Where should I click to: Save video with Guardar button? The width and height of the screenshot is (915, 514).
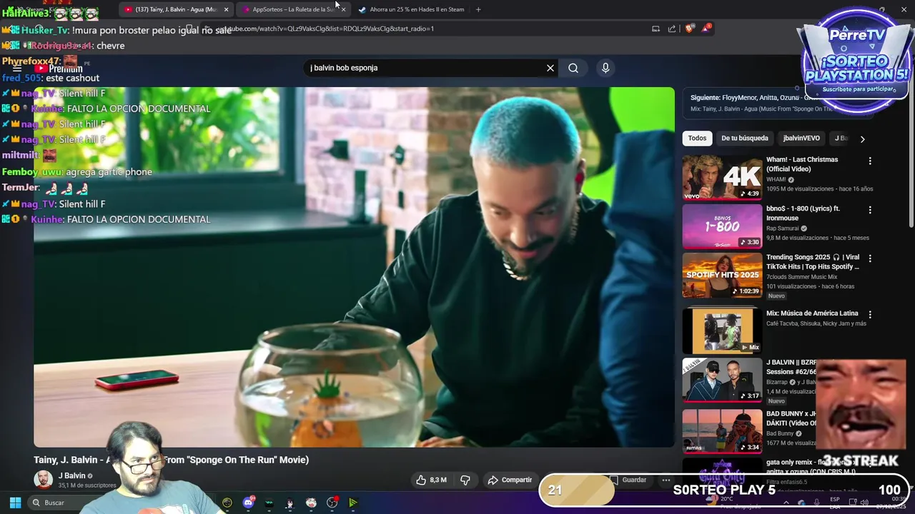(628, 480)
